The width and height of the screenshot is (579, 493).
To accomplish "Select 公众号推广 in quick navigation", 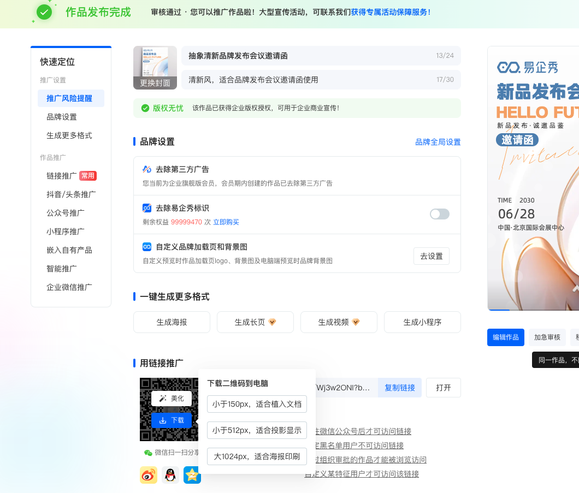I will pyautogui.click(x=66, y=213).
